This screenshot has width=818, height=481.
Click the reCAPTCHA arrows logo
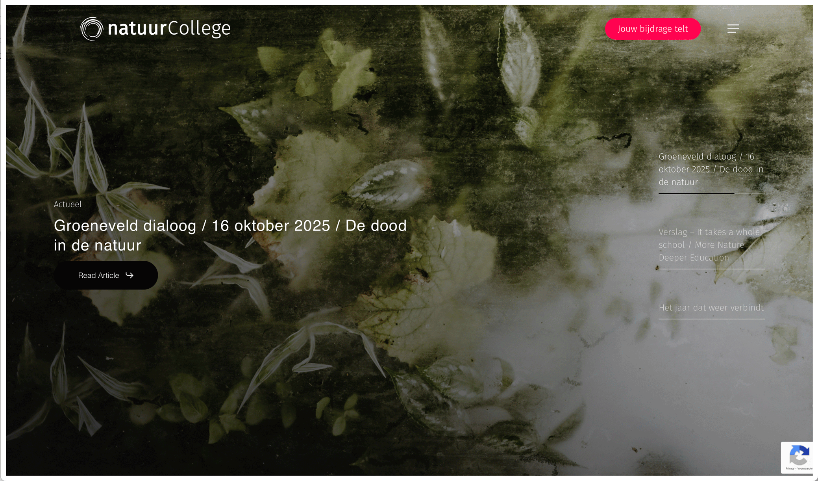tap(799, 456)
